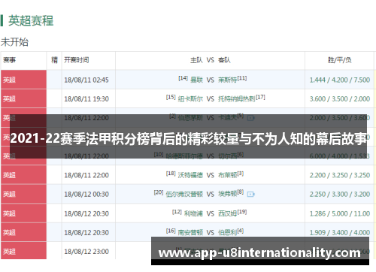Click the 精 column header
This screenshot has height=272, width=376.
coord(54,60)
